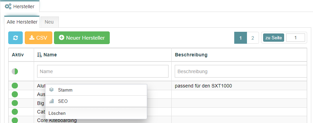Toggle the green active dot of Core Kiteboarding

15,120
